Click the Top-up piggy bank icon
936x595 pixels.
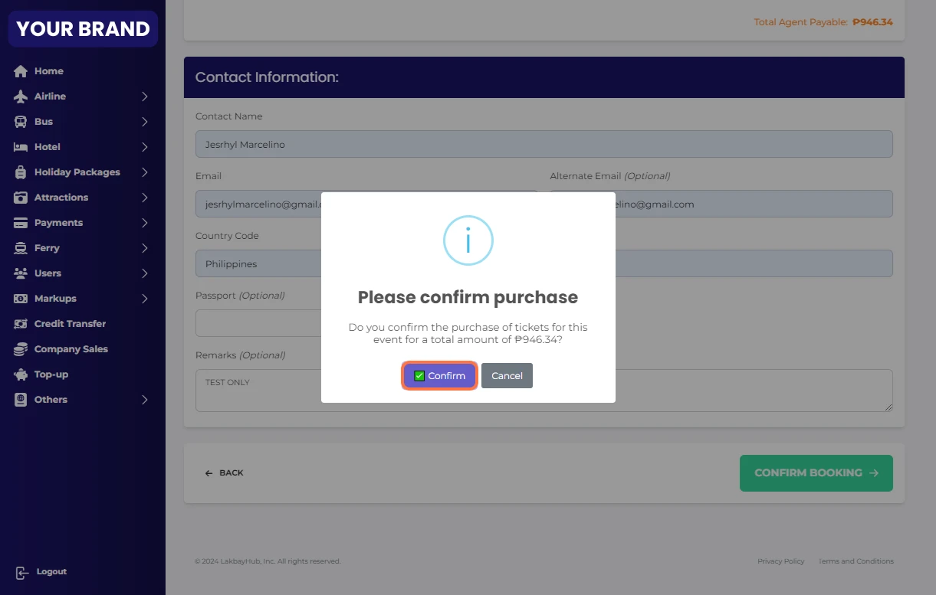[21, 374]
